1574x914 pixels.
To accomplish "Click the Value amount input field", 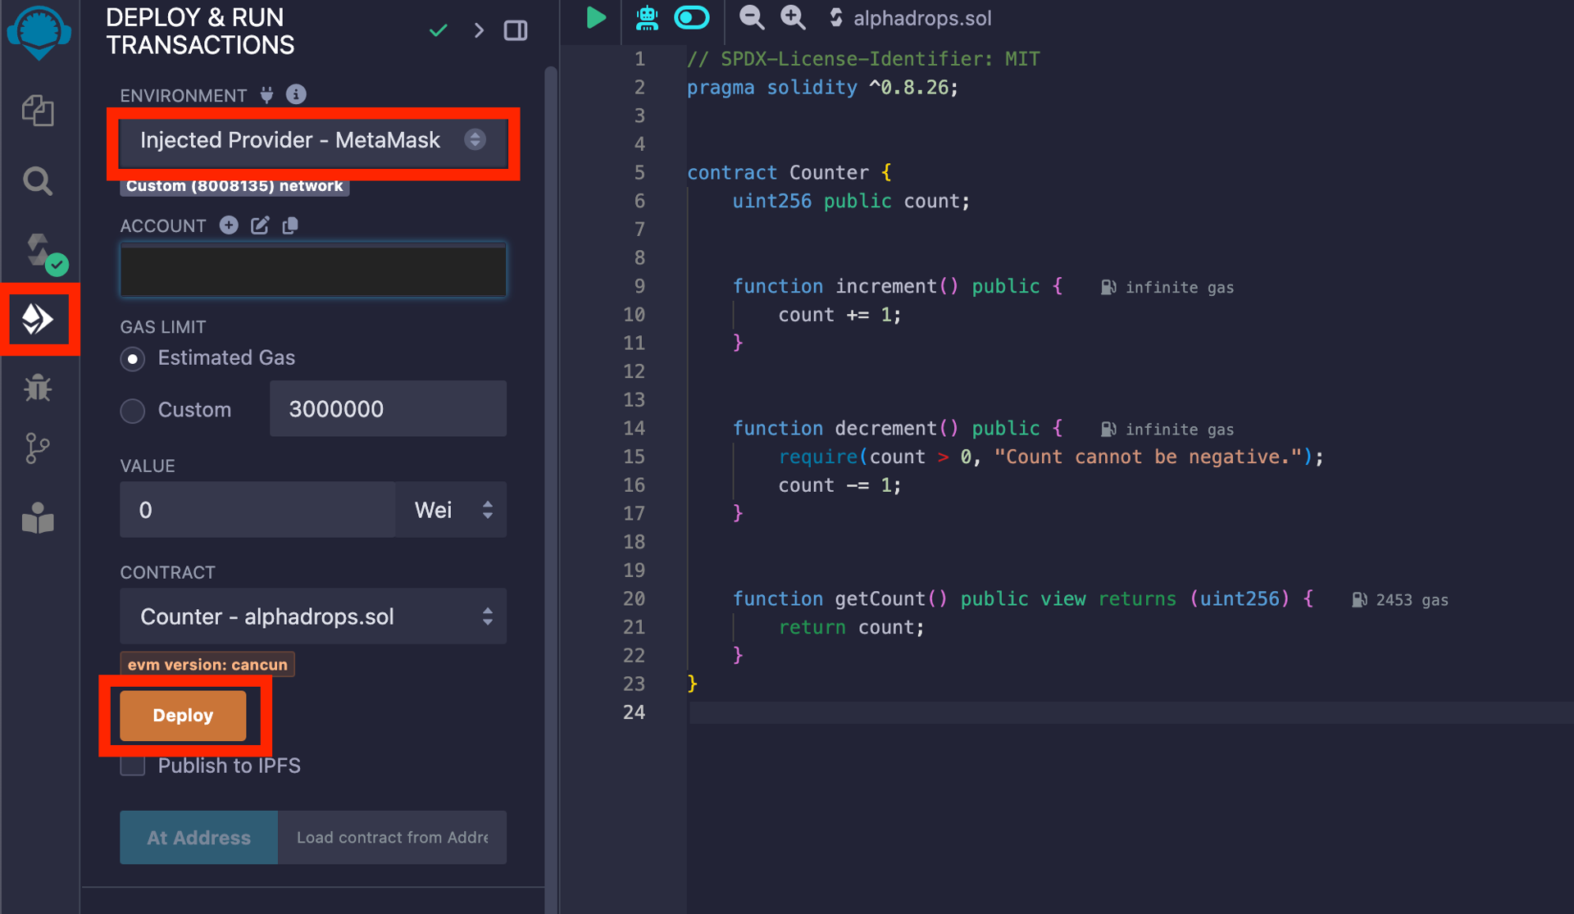I will [257, 510].
